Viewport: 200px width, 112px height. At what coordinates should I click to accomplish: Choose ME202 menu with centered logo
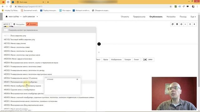point(18,51)
